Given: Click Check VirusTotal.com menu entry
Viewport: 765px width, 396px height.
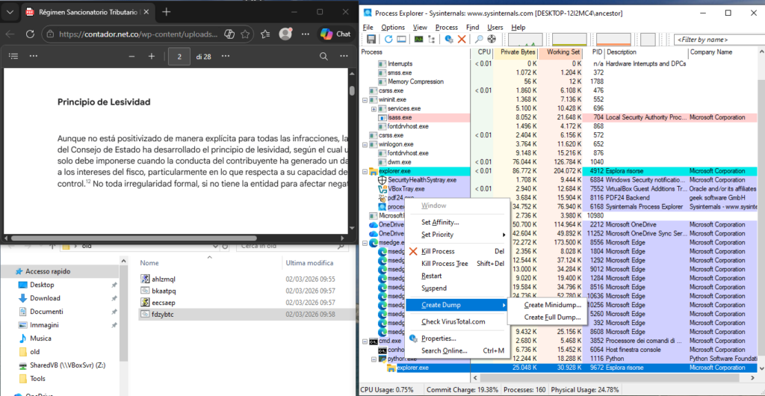Looking at the screenshot, I should click(x=453, y=322).
